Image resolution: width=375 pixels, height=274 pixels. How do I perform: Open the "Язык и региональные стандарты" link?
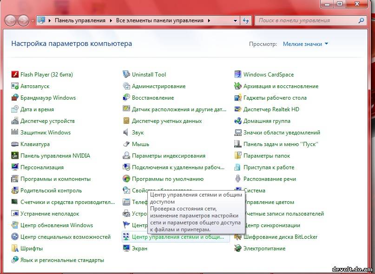pos(62,260)
